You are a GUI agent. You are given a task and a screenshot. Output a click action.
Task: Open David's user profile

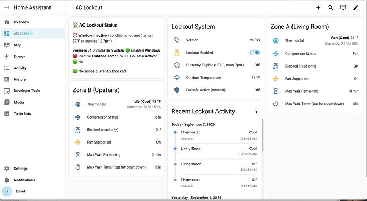coord(33,191)
